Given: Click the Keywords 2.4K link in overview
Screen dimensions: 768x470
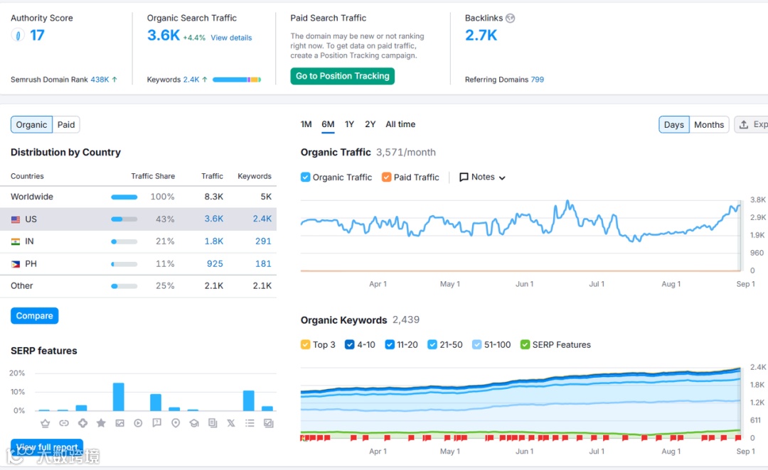Looking at the screenshot, I should coord(191,80).
